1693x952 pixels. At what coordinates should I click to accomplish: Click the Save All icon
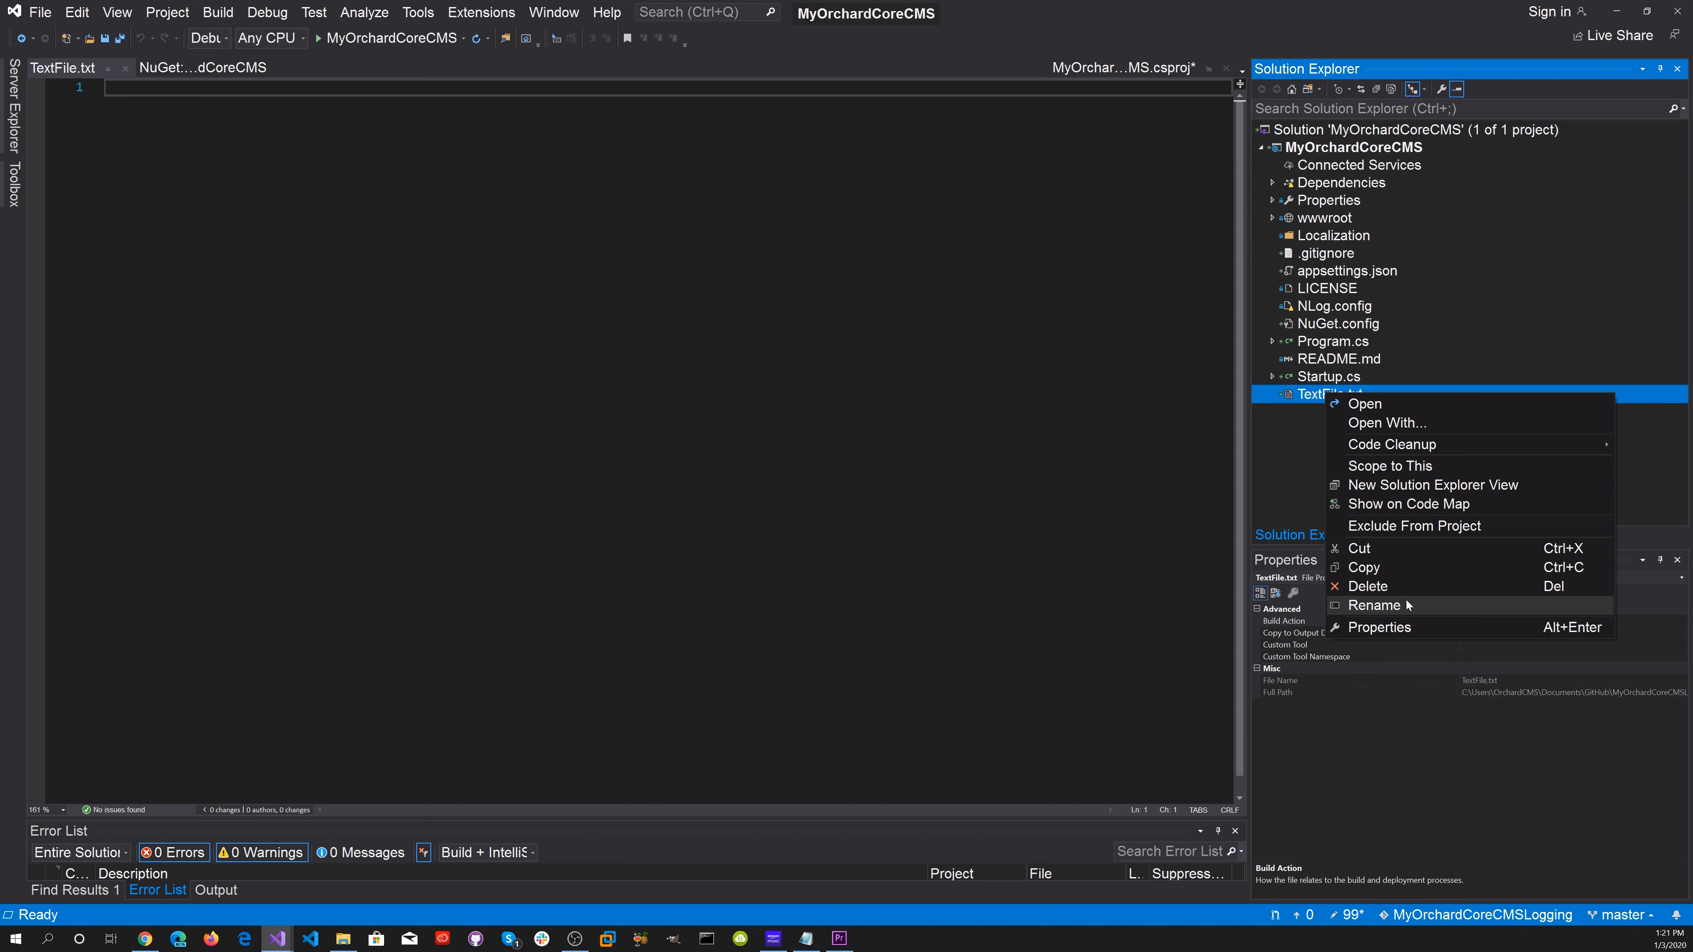119,38
